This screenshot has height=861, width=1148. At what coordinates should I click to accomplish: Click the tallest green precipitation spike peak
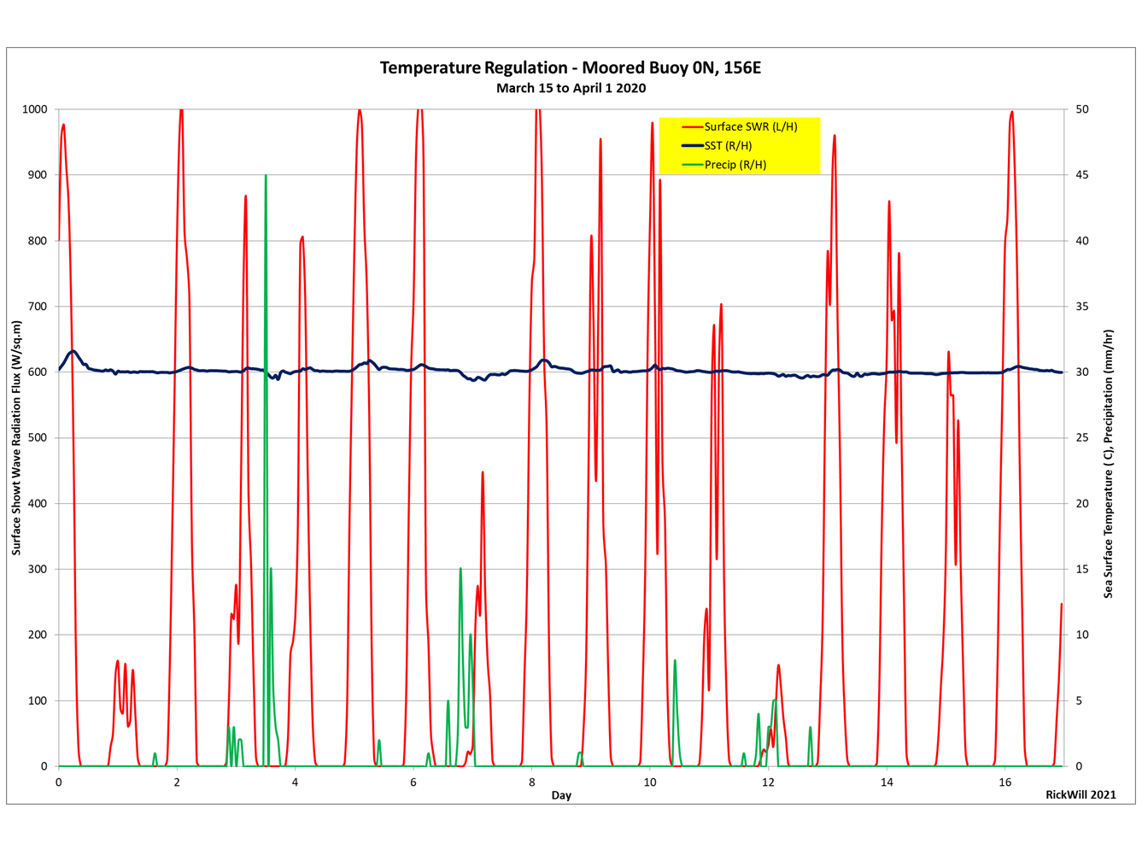coord(266,177)
